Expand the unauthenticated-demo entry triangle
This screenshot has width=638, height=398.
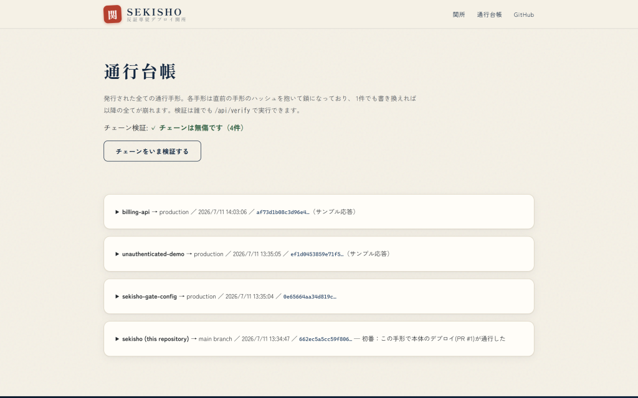pos(117,254)
